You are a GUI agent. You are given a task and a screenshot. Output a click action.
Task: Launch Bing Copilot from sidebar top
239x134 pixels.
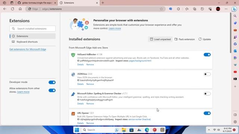tap(234, 9)
